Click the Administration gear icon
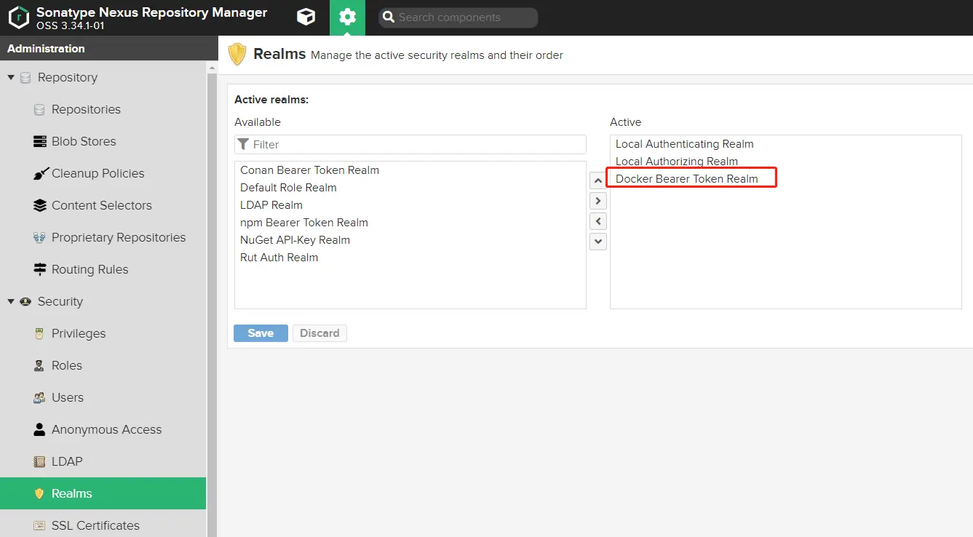 point(347,17)
